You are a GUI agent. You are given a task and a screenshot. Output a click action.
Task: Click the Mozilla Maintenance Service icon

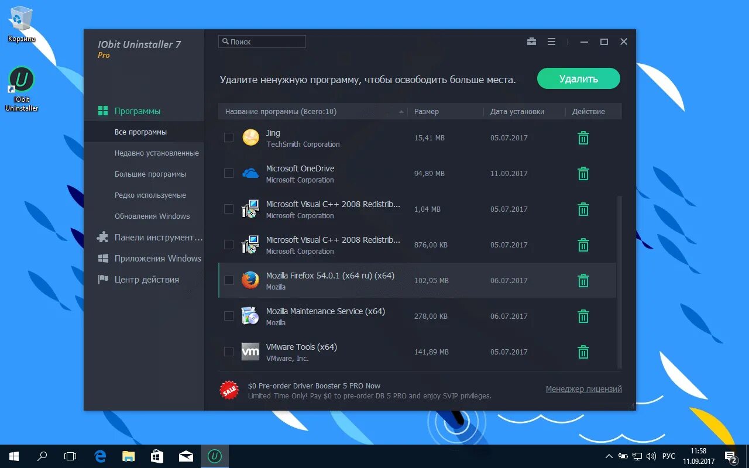pyautogui.click(x=250, y=316)
